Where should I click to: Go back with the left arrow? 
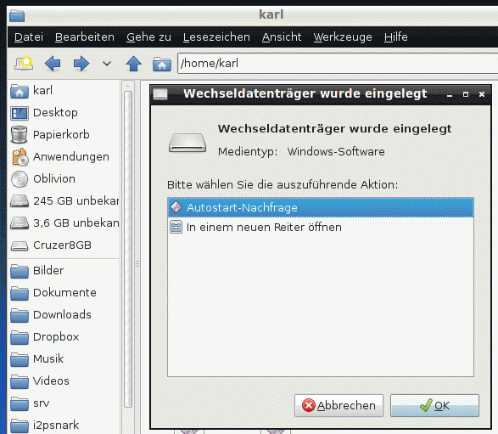pyautogui.click(x=53, y=63)
